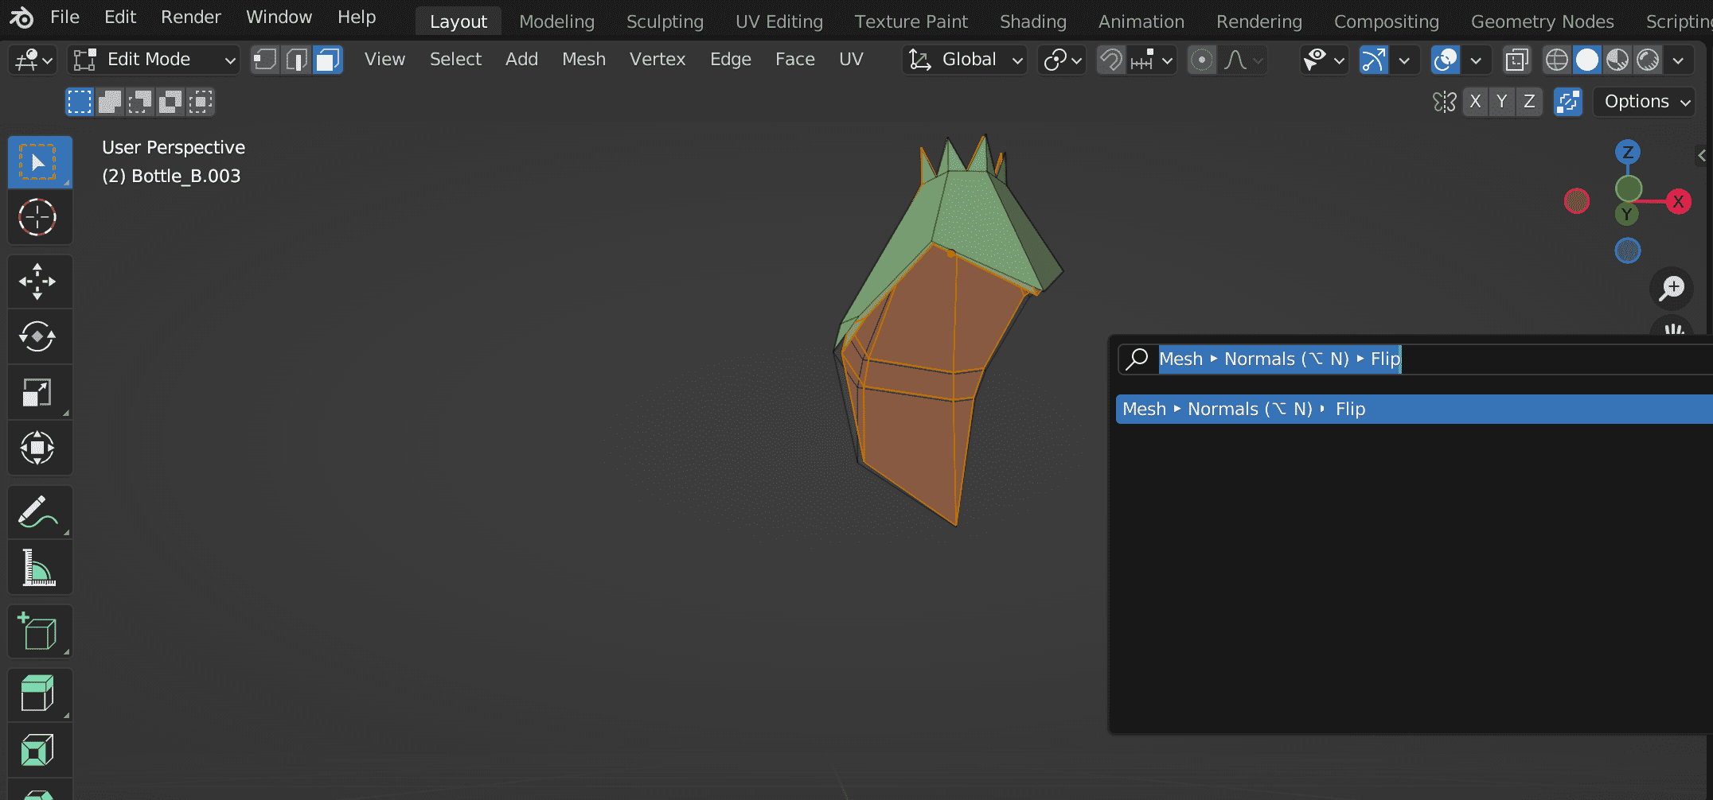Enable X axis mirror
1713x800 pixels.
click(1475, 102)
